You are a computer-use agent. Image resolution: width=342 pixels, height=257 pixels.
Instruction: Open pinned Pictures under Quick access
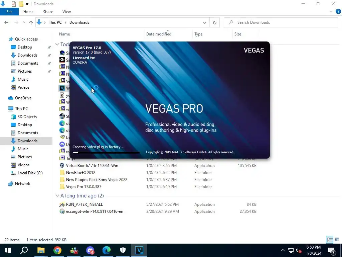(x=25, y=71)
